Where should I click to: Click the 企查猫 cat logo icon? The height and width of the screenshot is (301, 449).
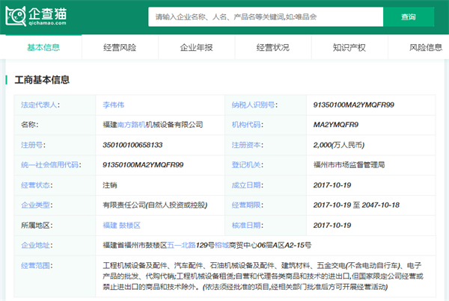(16, 16)
